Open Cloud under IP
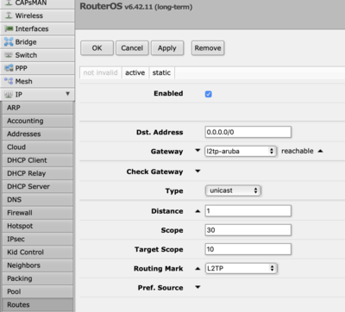This screenshot has height=312, width=345. tap(37, 147)
